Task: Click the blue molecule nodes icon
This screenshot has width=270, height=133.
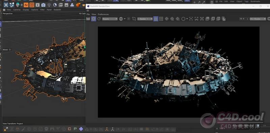Action: (x=12, y=5)
